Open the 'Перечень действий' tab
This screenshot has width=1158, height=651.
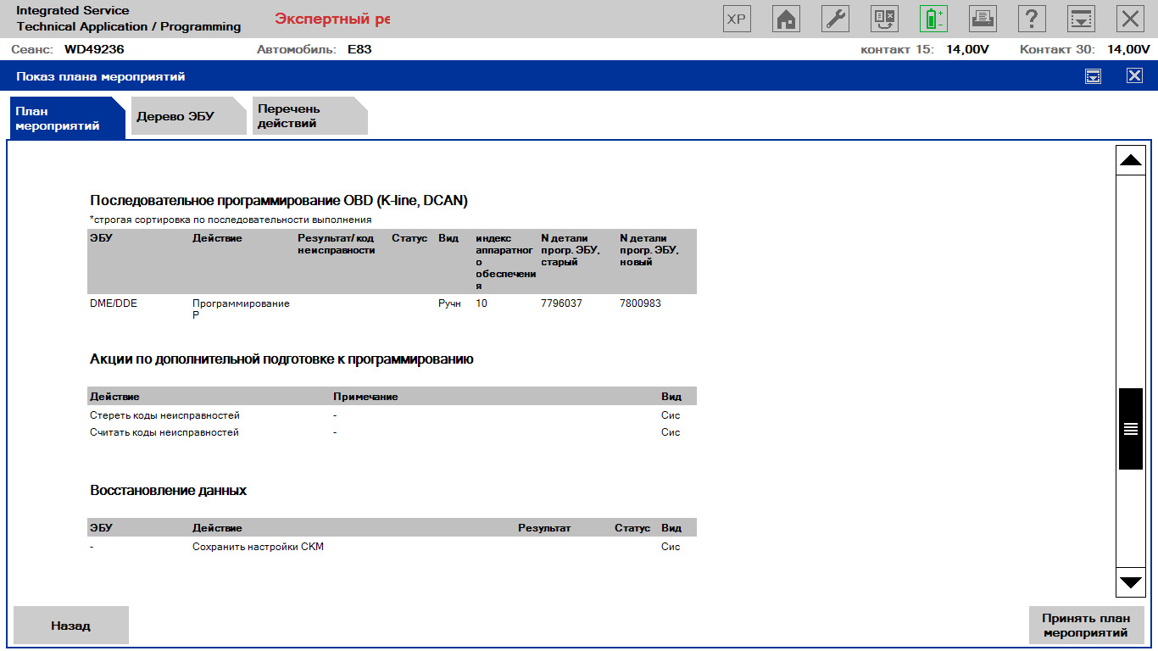tap(310, 117)
